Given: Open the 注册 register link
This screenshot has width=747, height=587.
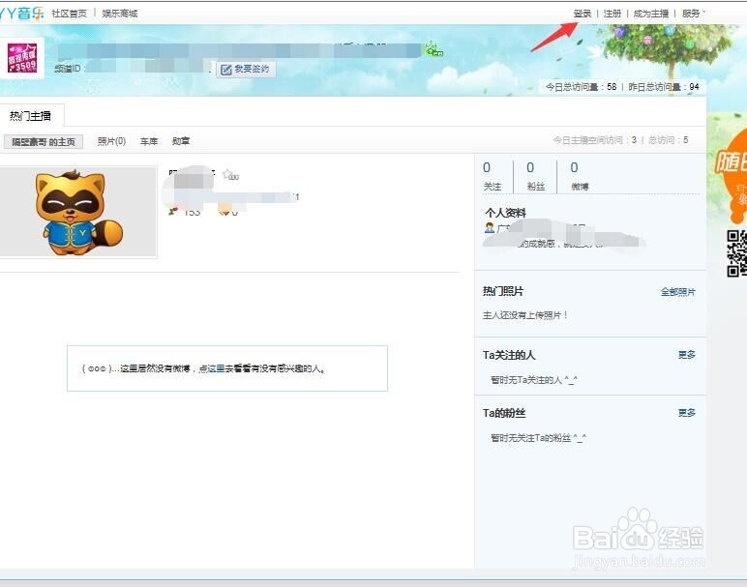Looking at the screenshot, I should (613, 14).
